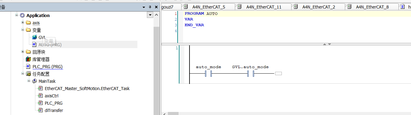
Task: Switch to the gouzi7 tab
Action: point(171,7)
